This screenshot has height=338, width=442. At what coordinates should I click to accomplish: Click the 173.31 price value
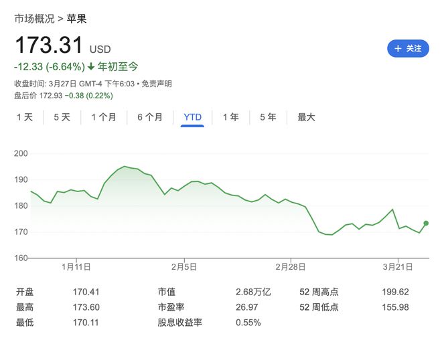49,45
